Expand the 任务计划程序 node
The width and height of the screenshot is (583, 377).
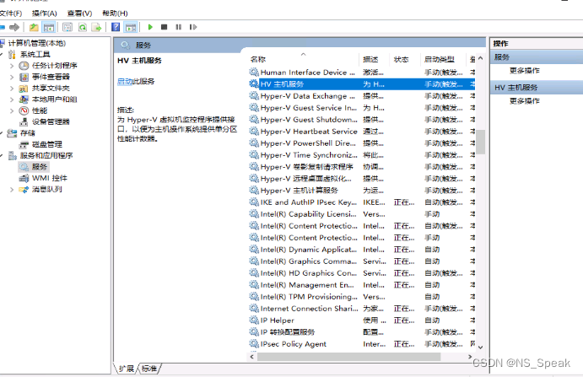coord(12,66)
